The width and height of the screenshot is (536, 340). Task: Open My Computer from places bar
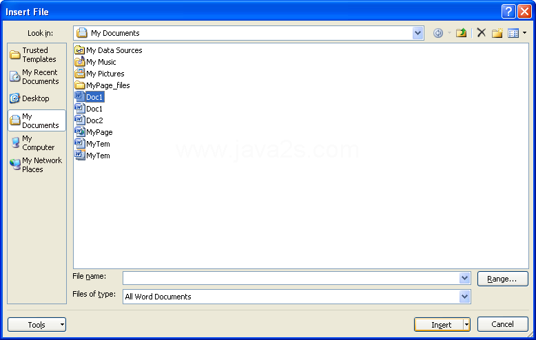pos(37,142)
